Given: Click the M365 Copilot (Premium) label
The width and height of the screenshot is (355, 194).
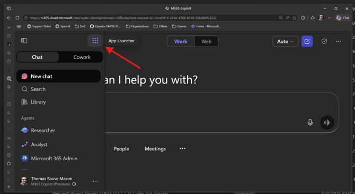Looking at the screenshot, I should point(50,184).
